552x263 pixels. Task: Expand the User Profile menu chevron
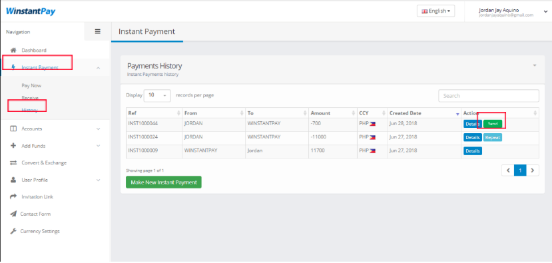99,180
